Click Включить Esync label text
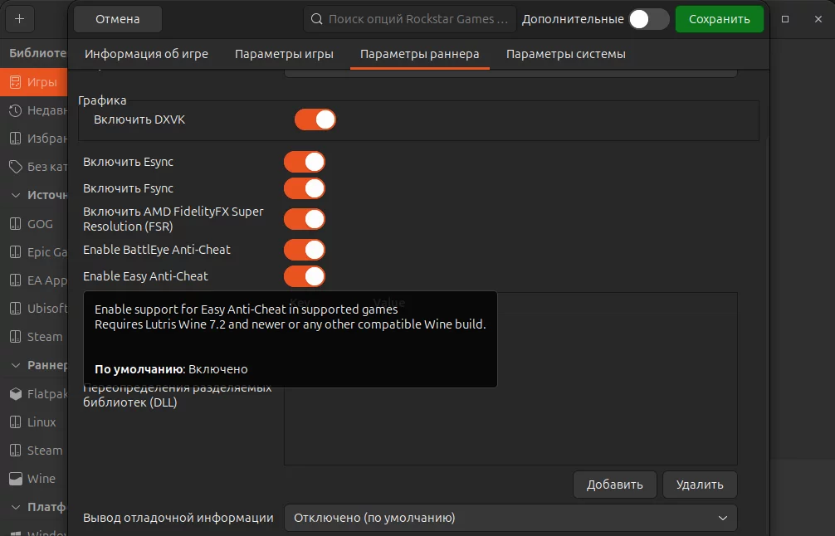The image size is (835, 536). click(129, 162)
